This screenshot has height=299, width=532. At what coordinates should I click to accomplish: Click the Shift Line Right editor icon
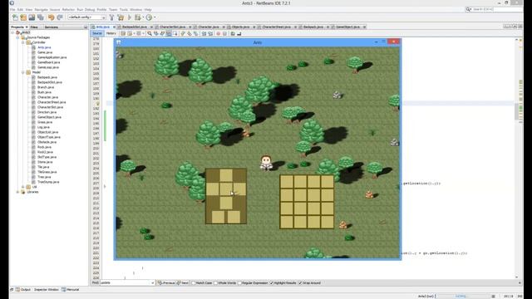(210, 33)
